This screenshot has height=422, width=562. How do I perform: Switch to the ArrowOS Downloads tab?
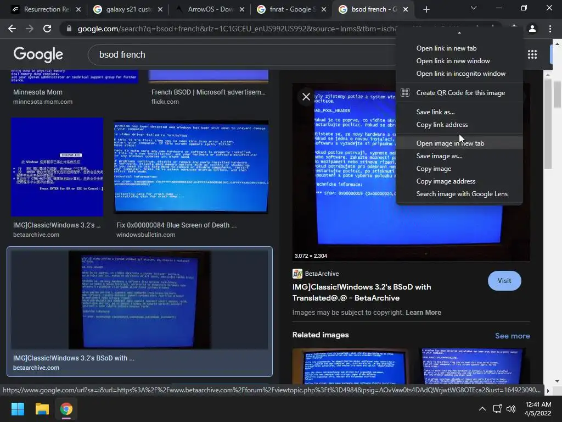209,9
